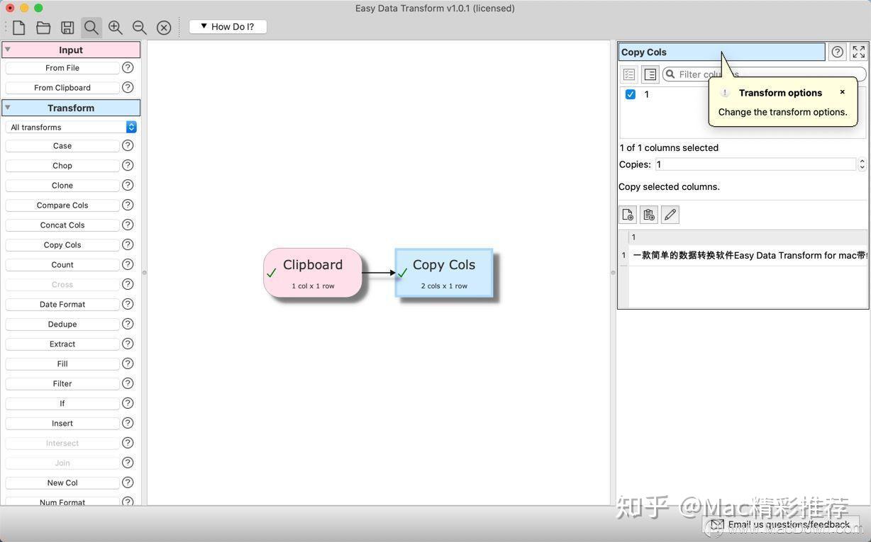Click the New file toolbar icon
The width and height of the screenshot is (871, 542).
point(19,28)
